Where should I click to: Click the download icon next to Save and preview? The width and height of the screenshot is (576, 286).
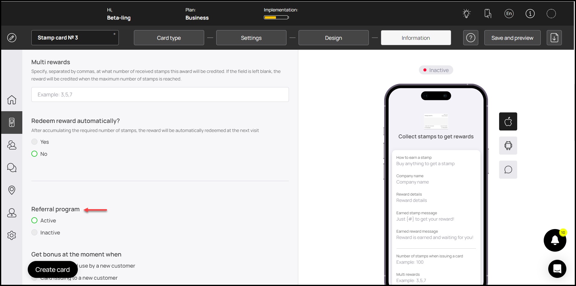pyautogui.click(x=554, y=38)
